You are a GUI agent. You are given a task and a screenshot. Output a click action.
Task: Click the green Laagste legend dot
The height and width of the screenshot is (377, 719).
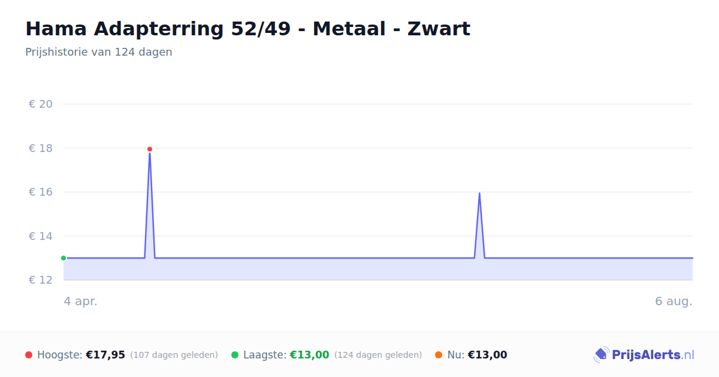235,355
